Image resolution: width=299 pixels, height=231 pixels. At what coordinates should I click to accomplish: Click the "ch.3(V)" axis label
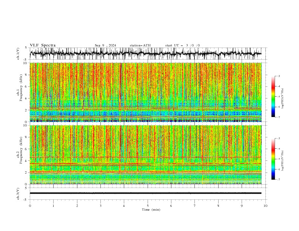(18, 194)
